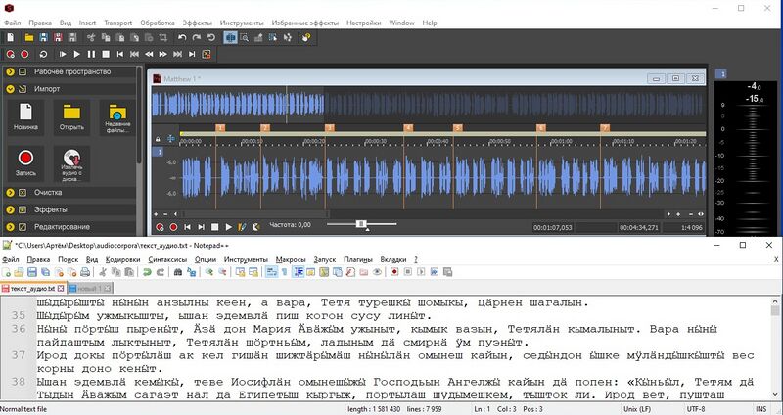Click the blue Save icon in Sound Forge toolbar
The height and width of the screenshot is (415, 783).
[x=43, y=37]
